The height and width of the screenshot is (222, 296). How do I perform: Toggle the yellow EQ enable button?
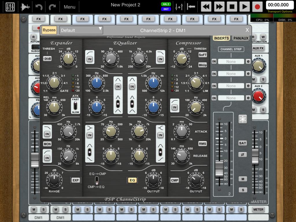click(x=132, y=180)
